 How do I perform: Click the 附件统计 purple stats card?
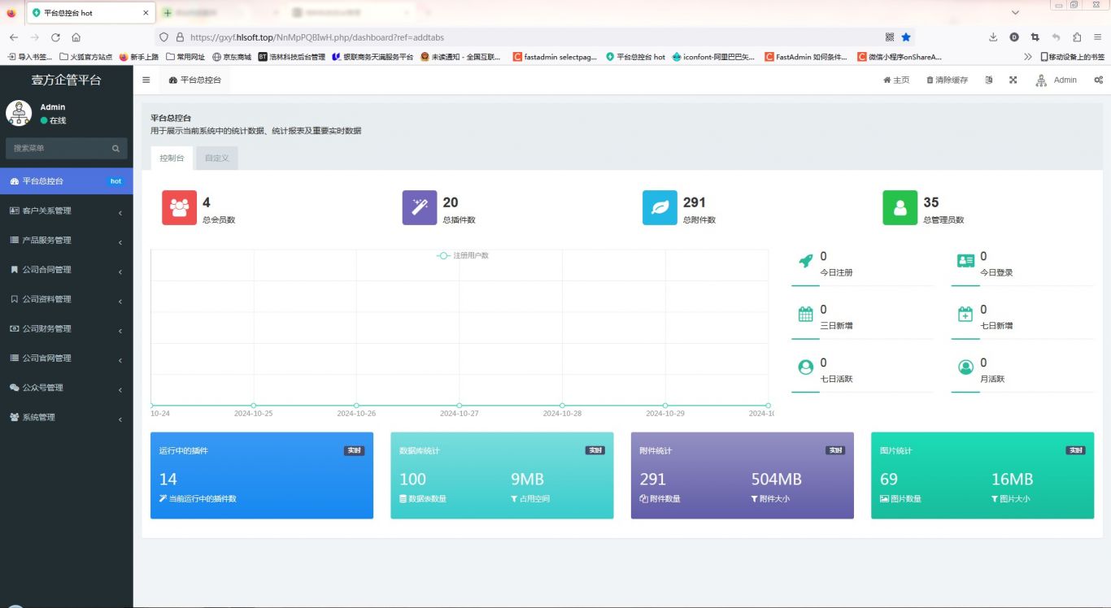(x=743, y=476)
